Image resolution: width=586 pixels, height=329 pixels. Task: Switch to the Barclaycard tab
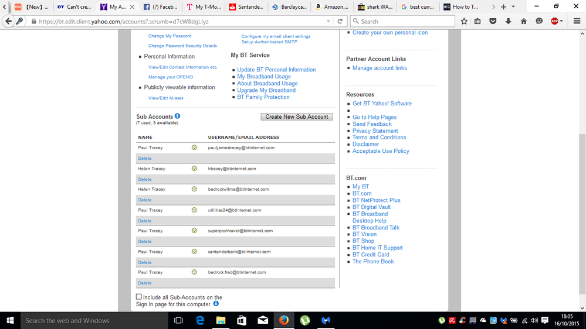290,6
